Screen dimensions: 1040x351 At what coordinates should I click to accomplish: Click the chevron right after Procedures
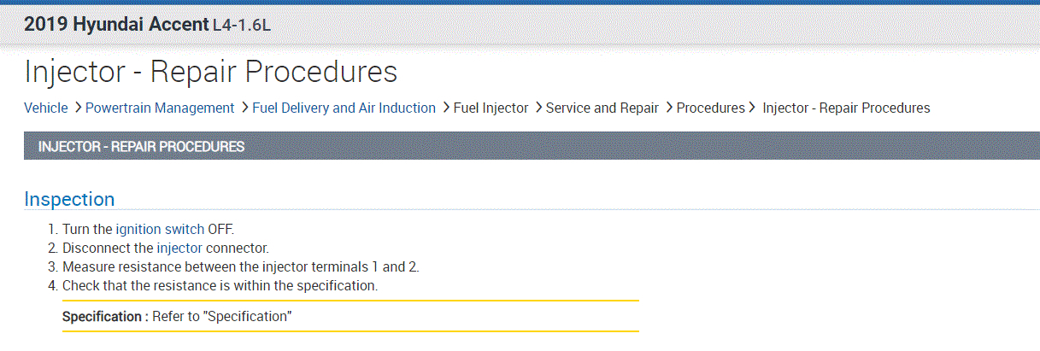752,108
